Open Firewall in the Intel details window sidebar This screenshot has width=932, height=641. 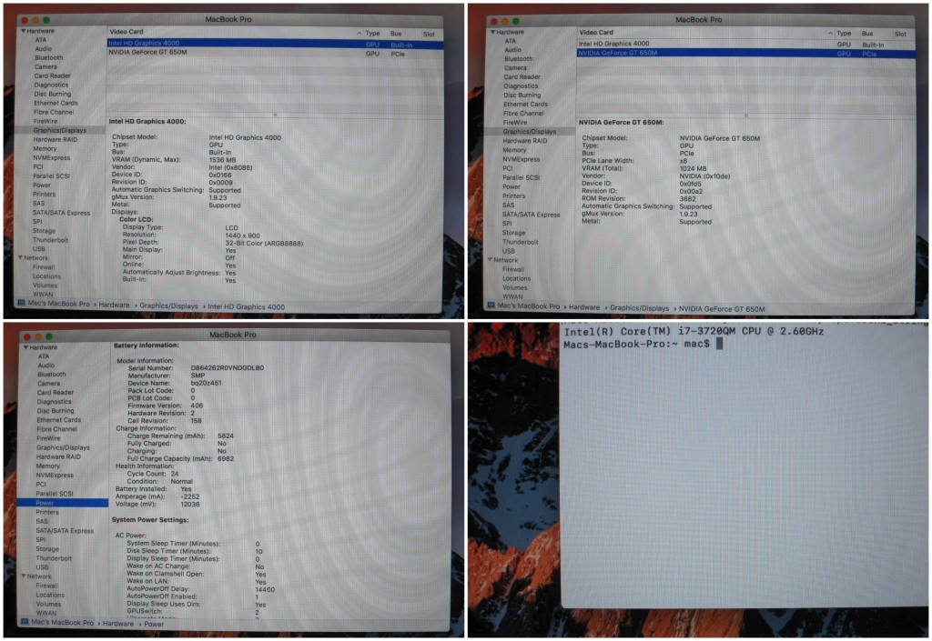[44, 267]
